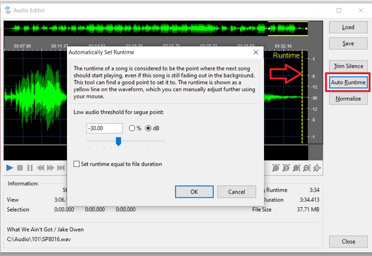
Task: Click the threshold value field showing -30.00
Action: [105, 128]
